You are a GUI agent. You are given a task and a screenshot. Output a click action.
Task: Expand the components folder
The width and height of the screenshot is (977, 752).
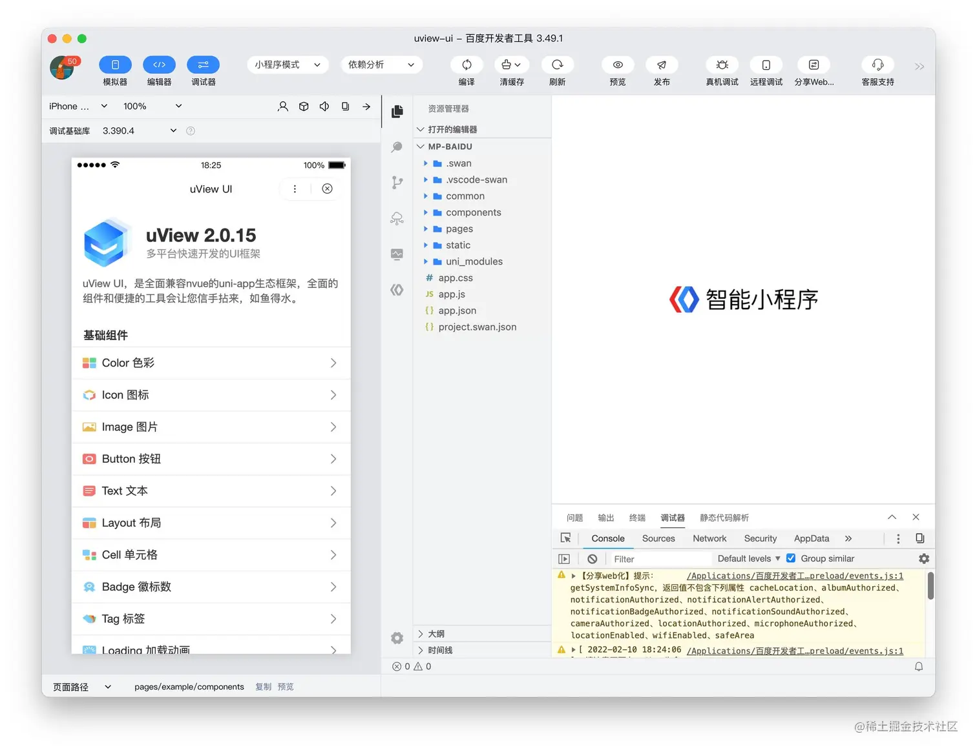pyautogui.click(x=482, y=212)
